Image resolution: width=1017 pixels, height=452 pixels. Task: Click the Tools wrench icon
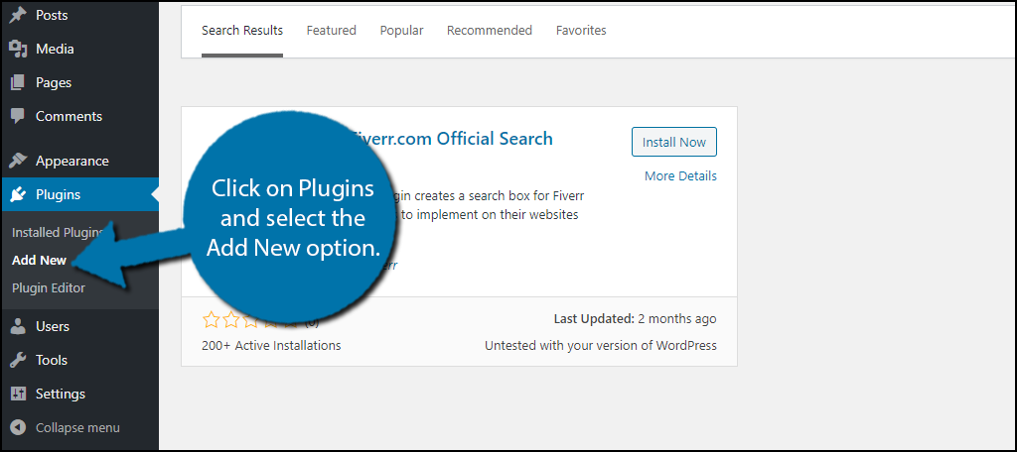tap(18, 360)
